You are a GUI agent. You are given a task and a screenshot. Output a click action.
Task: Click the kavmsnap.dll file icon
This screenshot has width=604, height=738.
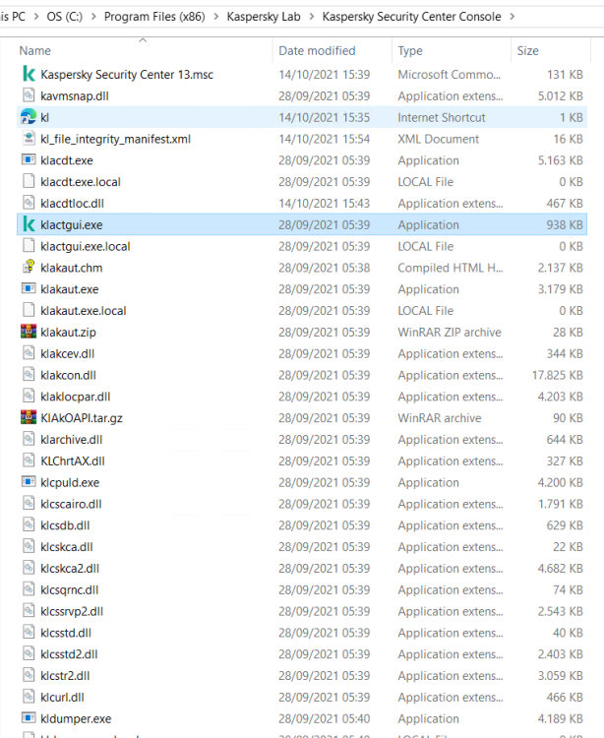pyautogui.click(x=29, y=95)
